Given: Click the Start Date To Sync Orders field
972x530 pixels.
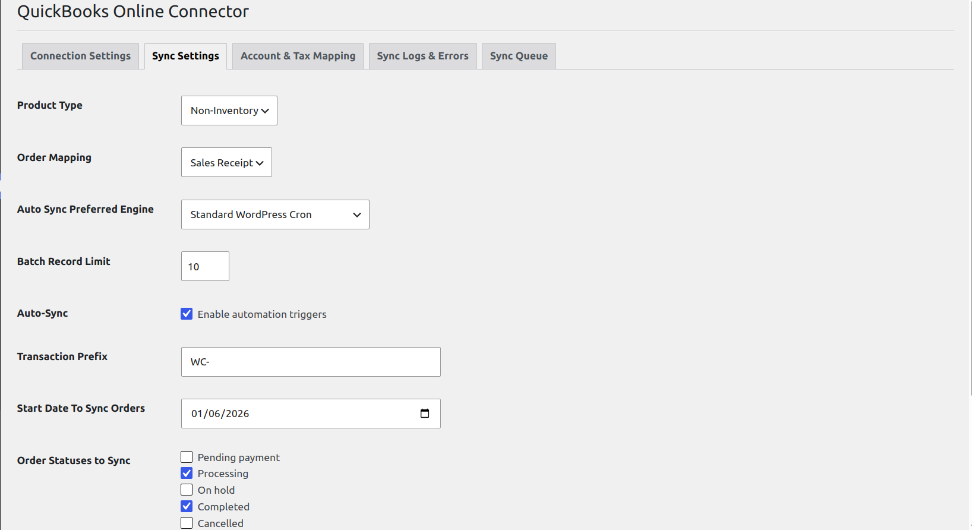Looking at the screenshot, I should [311, 414].
